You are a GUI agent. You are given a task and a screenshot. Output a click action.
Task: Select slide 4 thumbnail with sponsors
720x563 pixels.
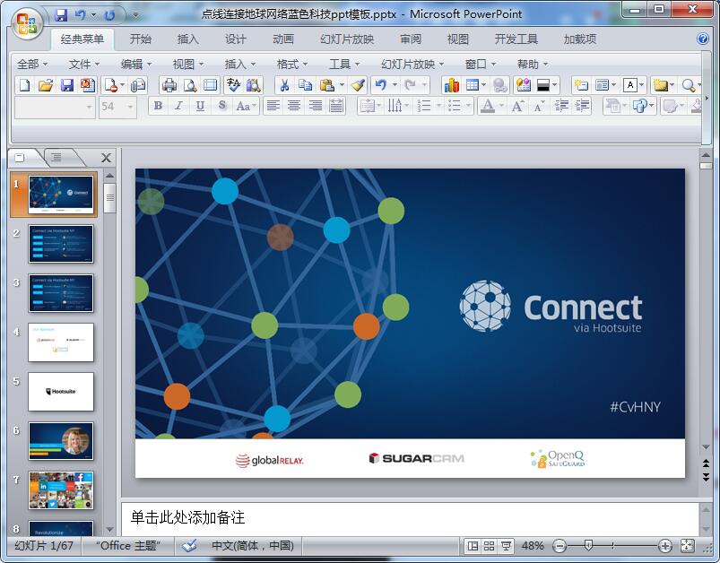tap(61, 342)
